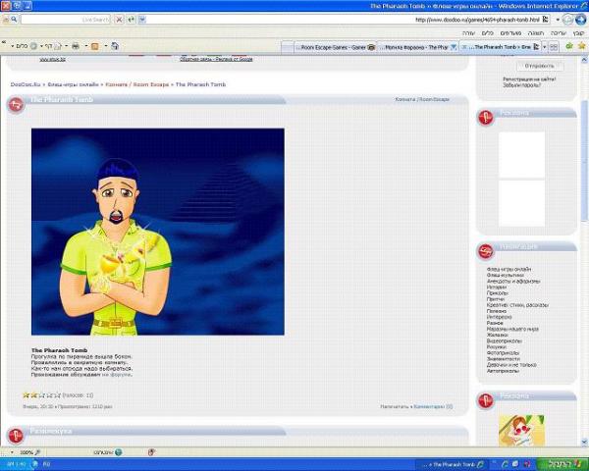Open Фотоприколы navigation link
Image resolution: width=589 pixels, height=471 pixels.
point(503,353)
